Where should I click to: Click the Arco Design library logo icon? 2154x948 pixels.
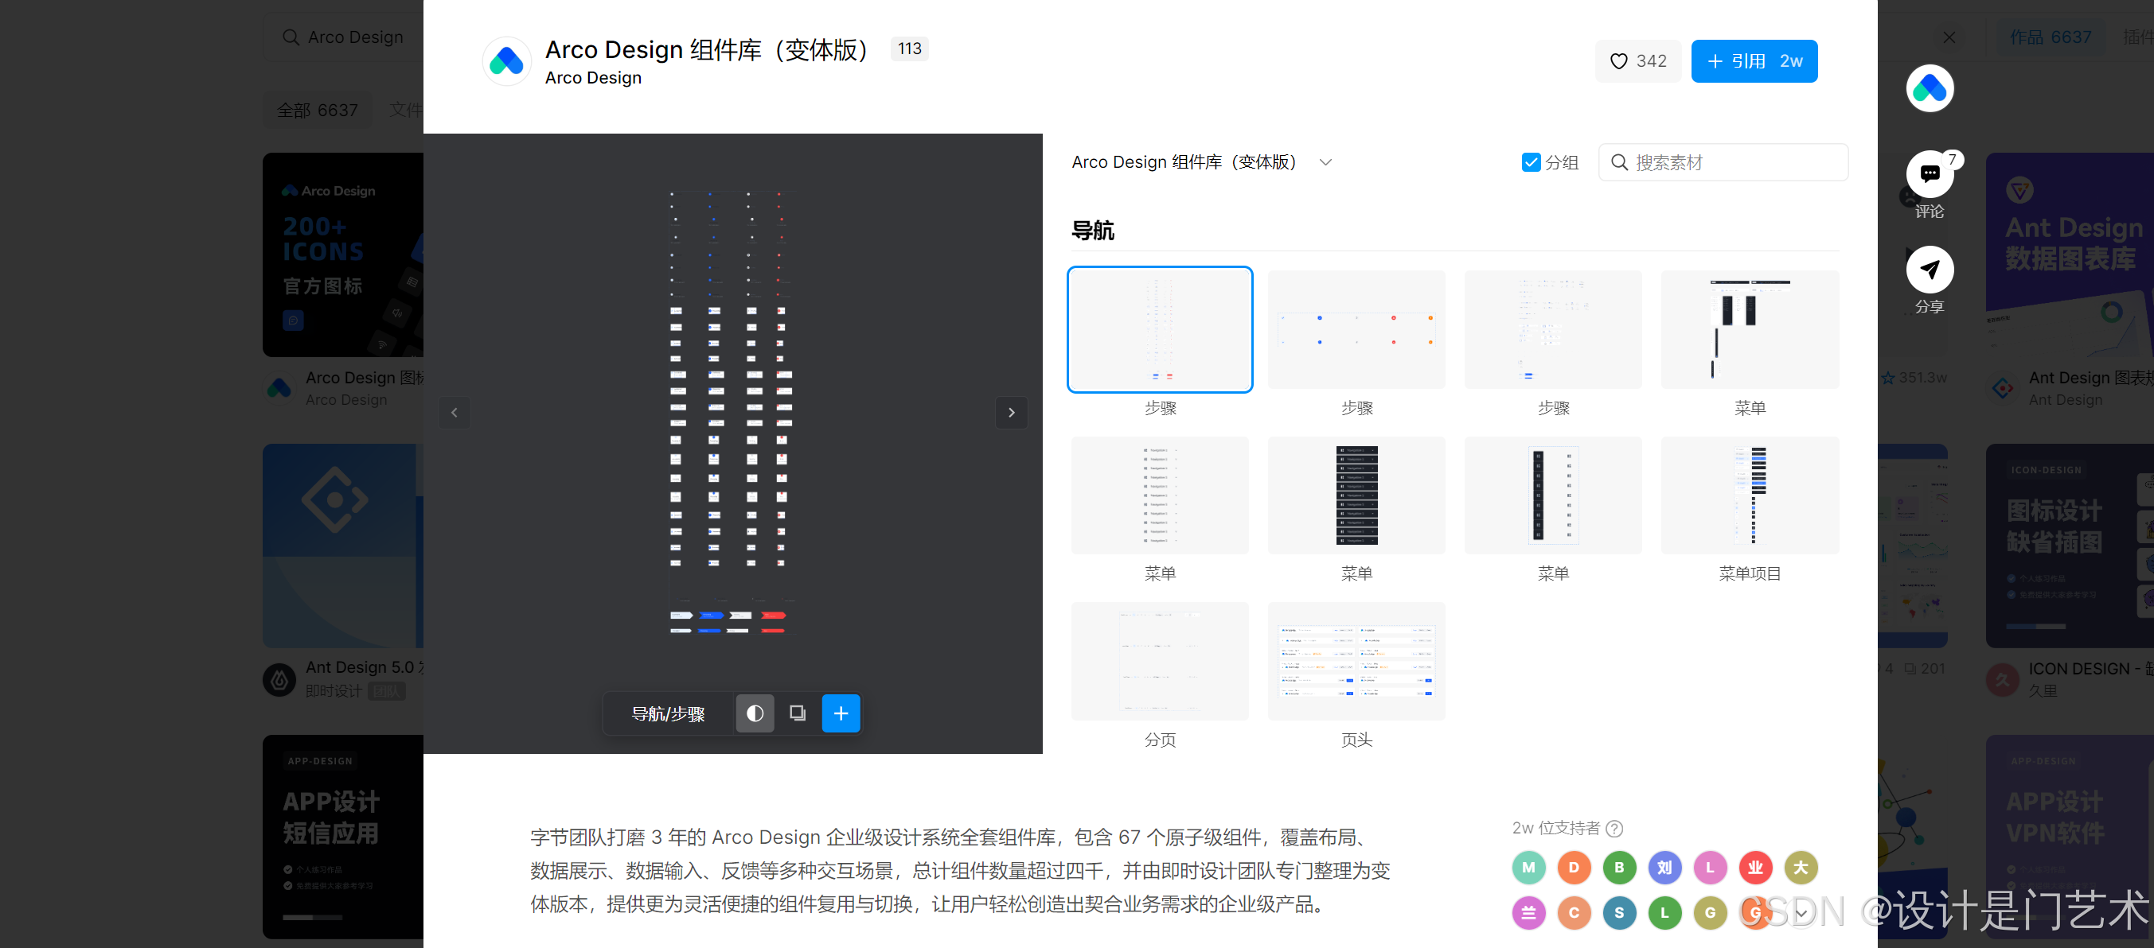click(x=507, y=61)
